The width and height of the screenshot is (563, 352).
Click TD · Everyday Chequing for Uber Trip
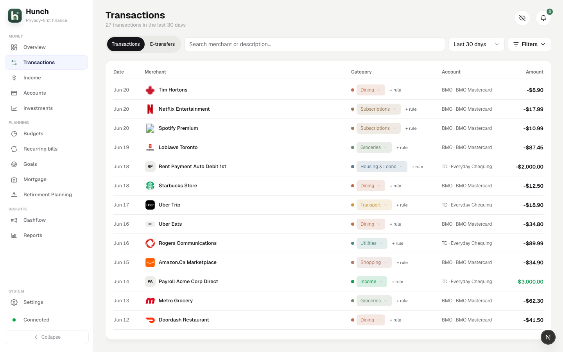coord(467,205)
